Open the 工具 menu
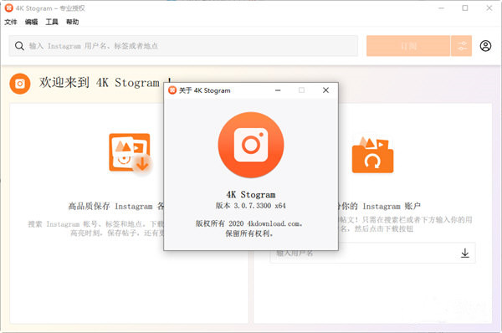This screenshot has height=333, width=502. pyautogui.click(x=52, y=22)
